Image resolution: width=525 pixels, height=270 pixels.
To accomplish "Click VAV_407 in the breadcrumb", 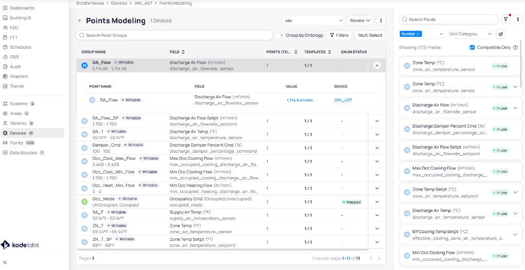I will (143, 3).
